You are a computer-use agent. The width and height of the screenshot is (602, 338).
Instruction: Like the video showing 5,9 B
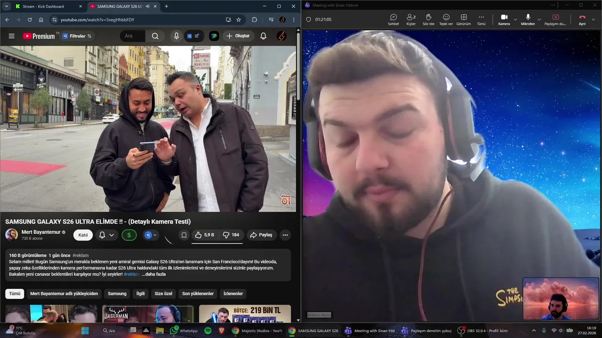pyautogui.click(x=205, y=235)
